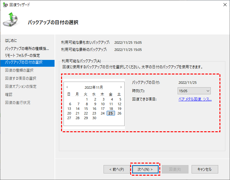Screen dimensions: 230x180
Task: Select the bold date 25 in calendar
Action: [x=111, y=113]
